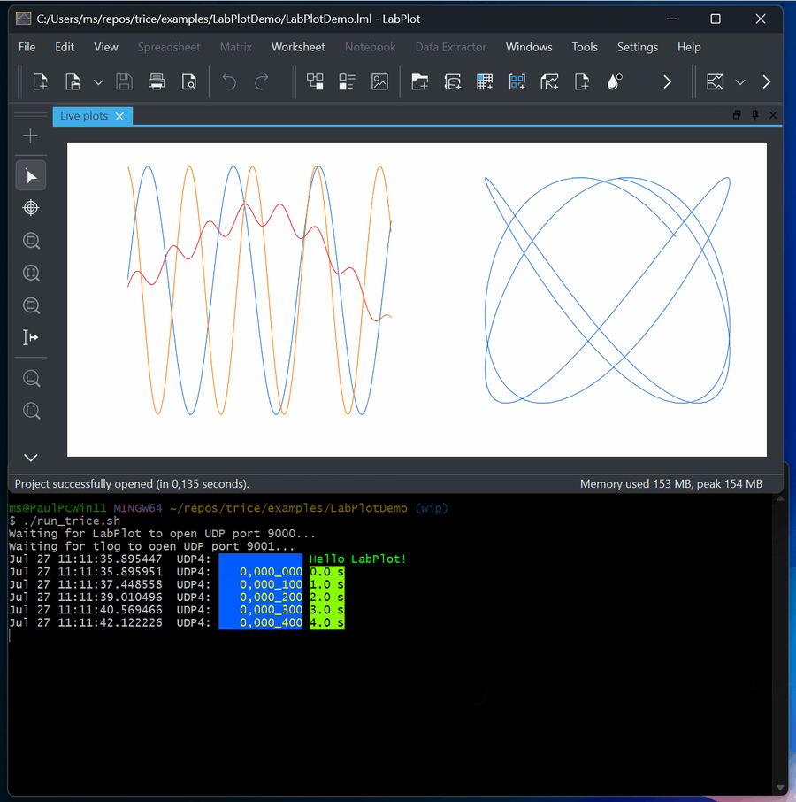The width and height of the screenshot is (796, 802).
Task: Choose Select Region and Zoom In tool
Action: pyautogui.click(x=31, y=241)
